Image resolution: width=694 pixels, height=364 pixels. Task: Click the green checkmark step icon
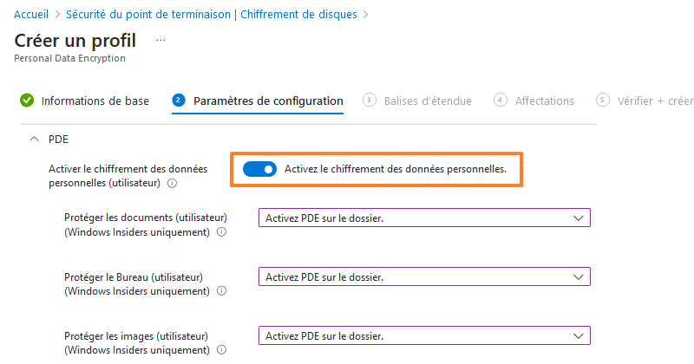click(27, 101)
